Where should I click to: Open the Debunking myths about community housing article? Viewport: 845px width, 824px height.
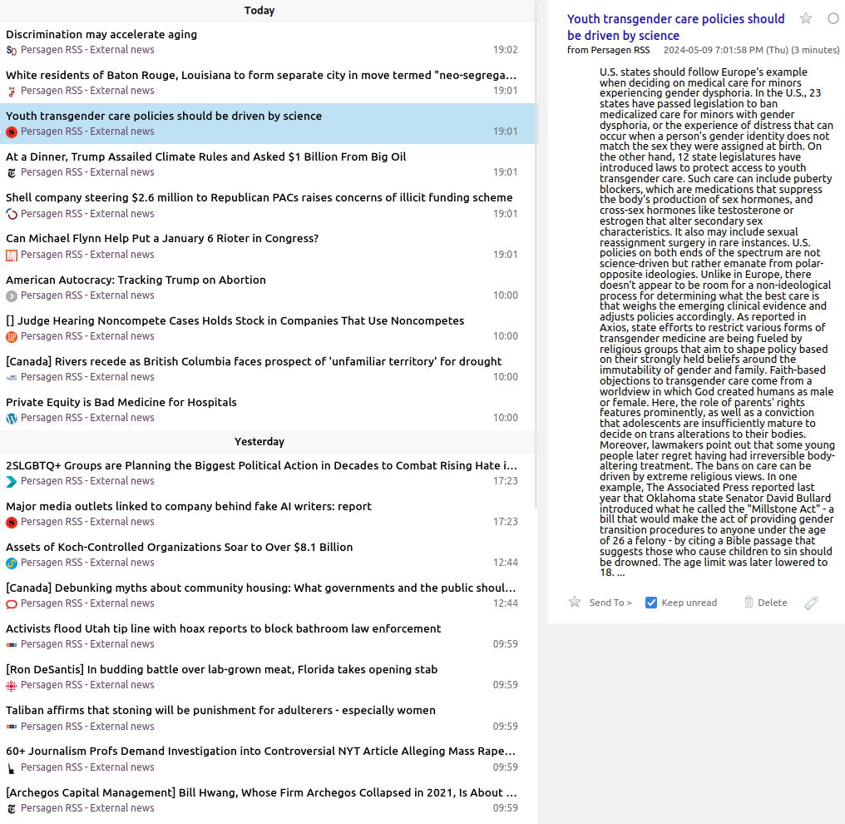pyautogui.click(x=261, y=588)
